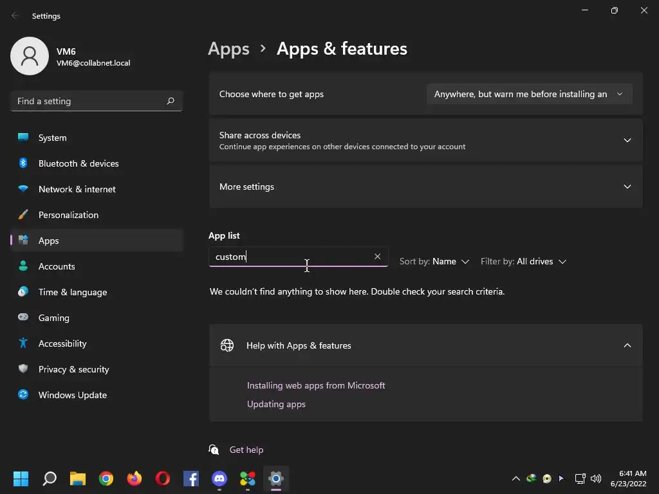This screenshot has width=659, height=494.
Task: Open the Choose where to get apps dropdown
Action: pyautogui.click(x=529, y=94)
